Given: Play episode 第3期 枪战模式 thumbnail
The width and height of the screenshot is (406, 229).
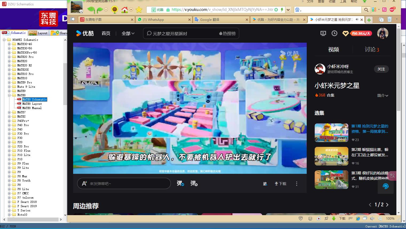Looking at the screenshot, I should click(x=332, y=180).
